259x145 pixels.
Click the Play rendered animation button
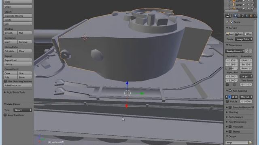[248, 34]
